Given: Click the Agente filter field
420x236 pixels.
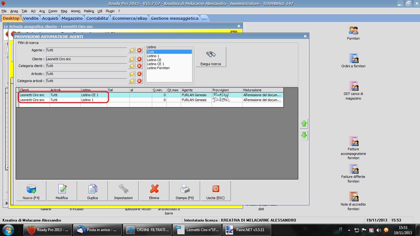Looking at the screenshot, I should coord(86,50).
